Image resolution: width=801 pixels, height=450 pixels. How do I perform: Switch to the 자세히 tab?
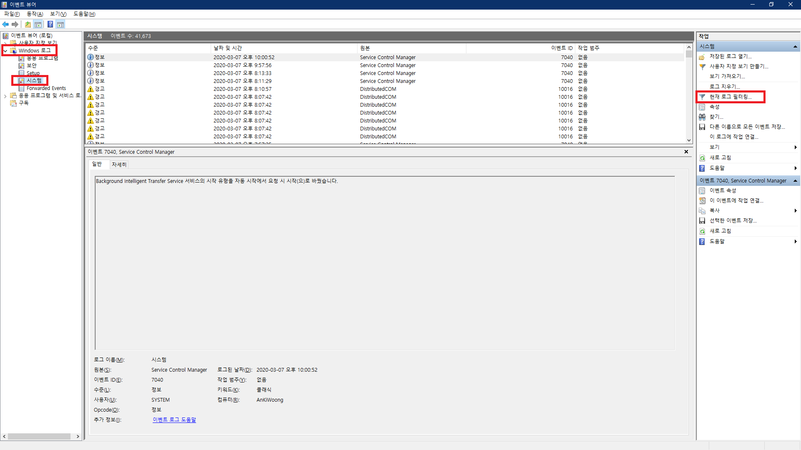pyautogui.click(x=119, y=165)
